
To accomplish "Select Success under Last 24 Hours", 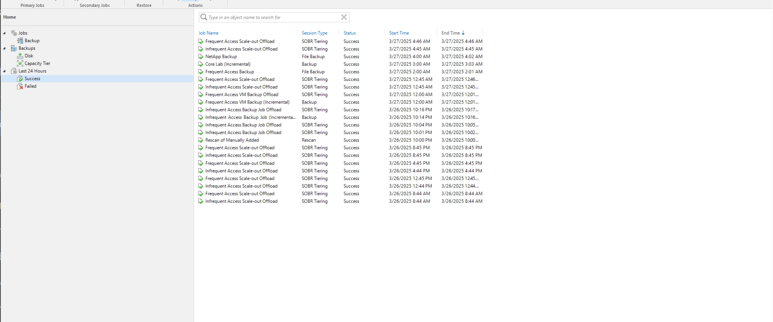I will (x=32, y=79).
